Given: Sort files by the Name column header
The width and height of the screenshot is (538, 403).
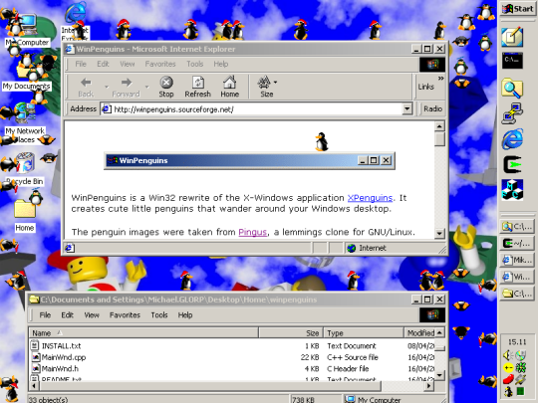Looking at the screenshot, I should click(x=144, y=332).
